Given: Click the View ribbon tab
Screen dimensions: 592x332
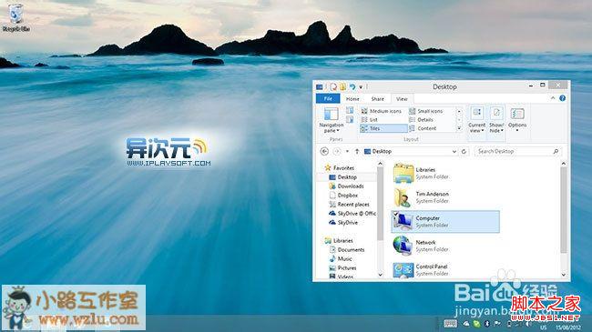Looking at the screenshot, I should click(x=402, y=99).
